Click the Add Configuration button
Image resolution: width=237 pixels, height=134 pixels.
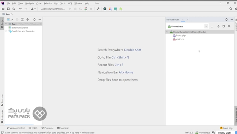pos(53,9)
